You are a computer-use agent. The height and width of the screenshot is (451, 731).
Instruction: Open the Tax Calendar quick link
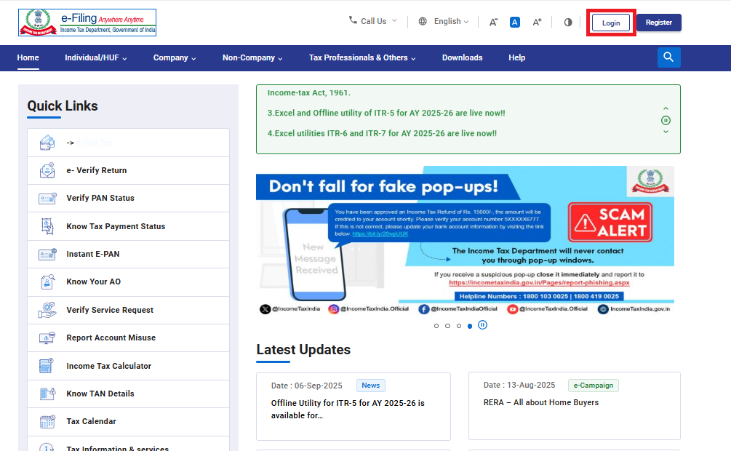coord(91,421)
